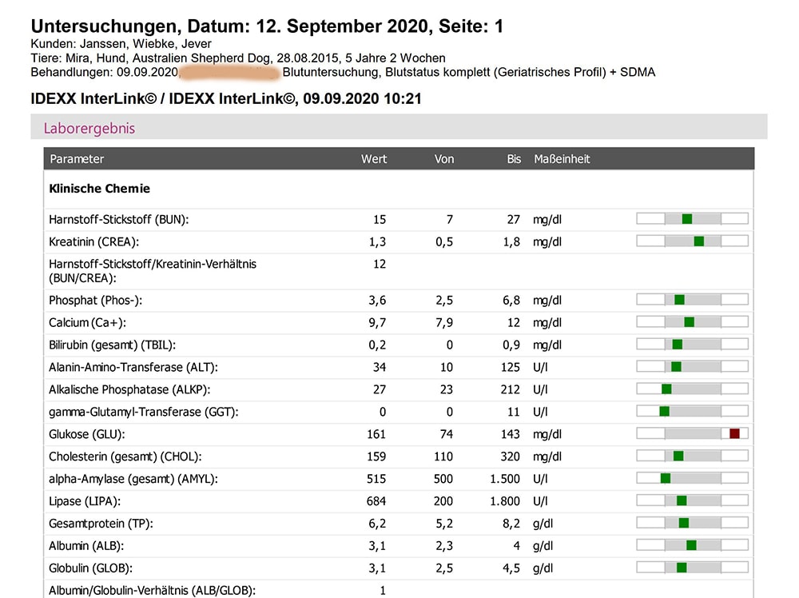Click the Kreatinin range indicator bar
The width and height of the screenshot is (799, 598).
[692, 241]
